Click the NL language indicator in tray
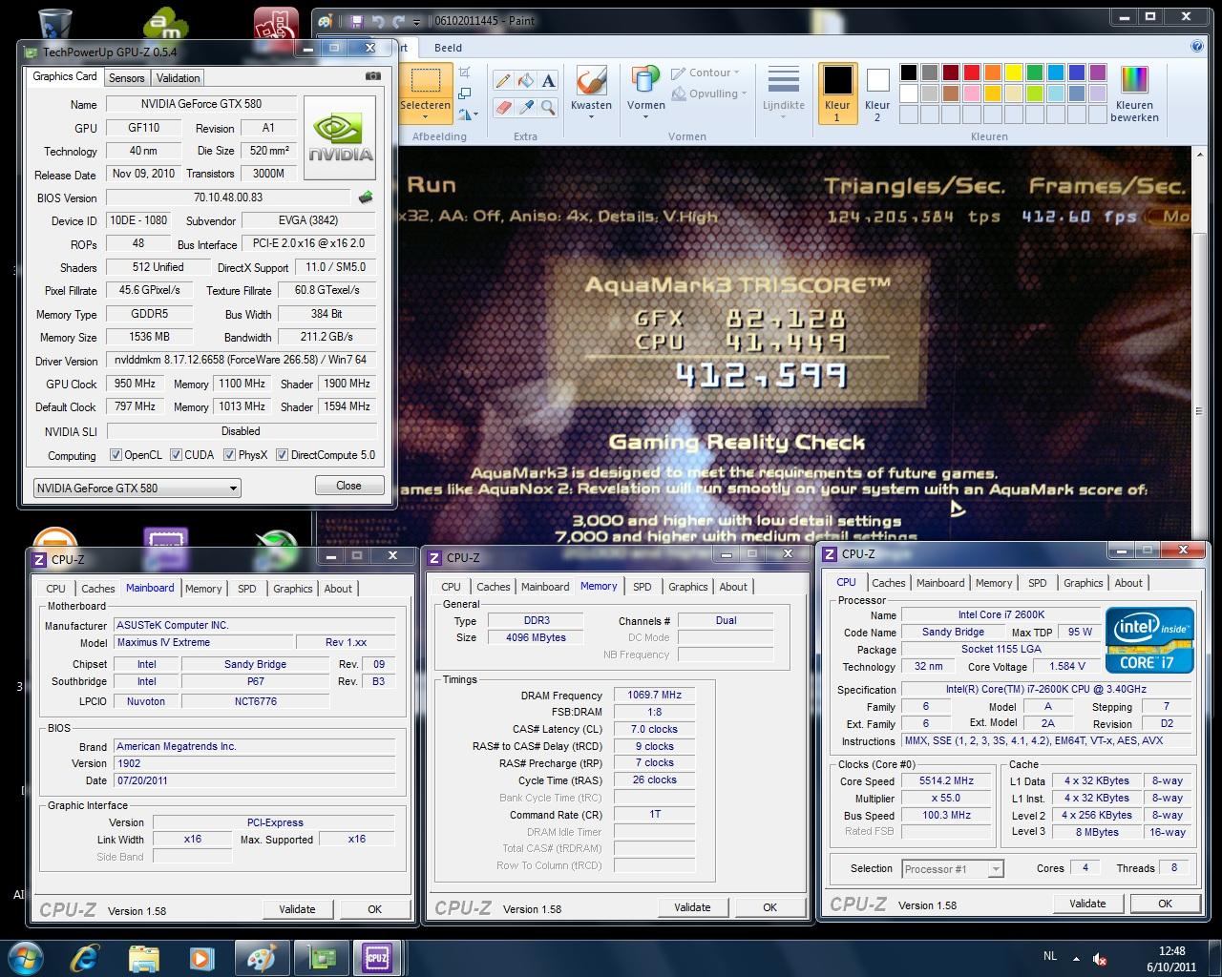The image size is (1222, 977). tap(1050, 956)
